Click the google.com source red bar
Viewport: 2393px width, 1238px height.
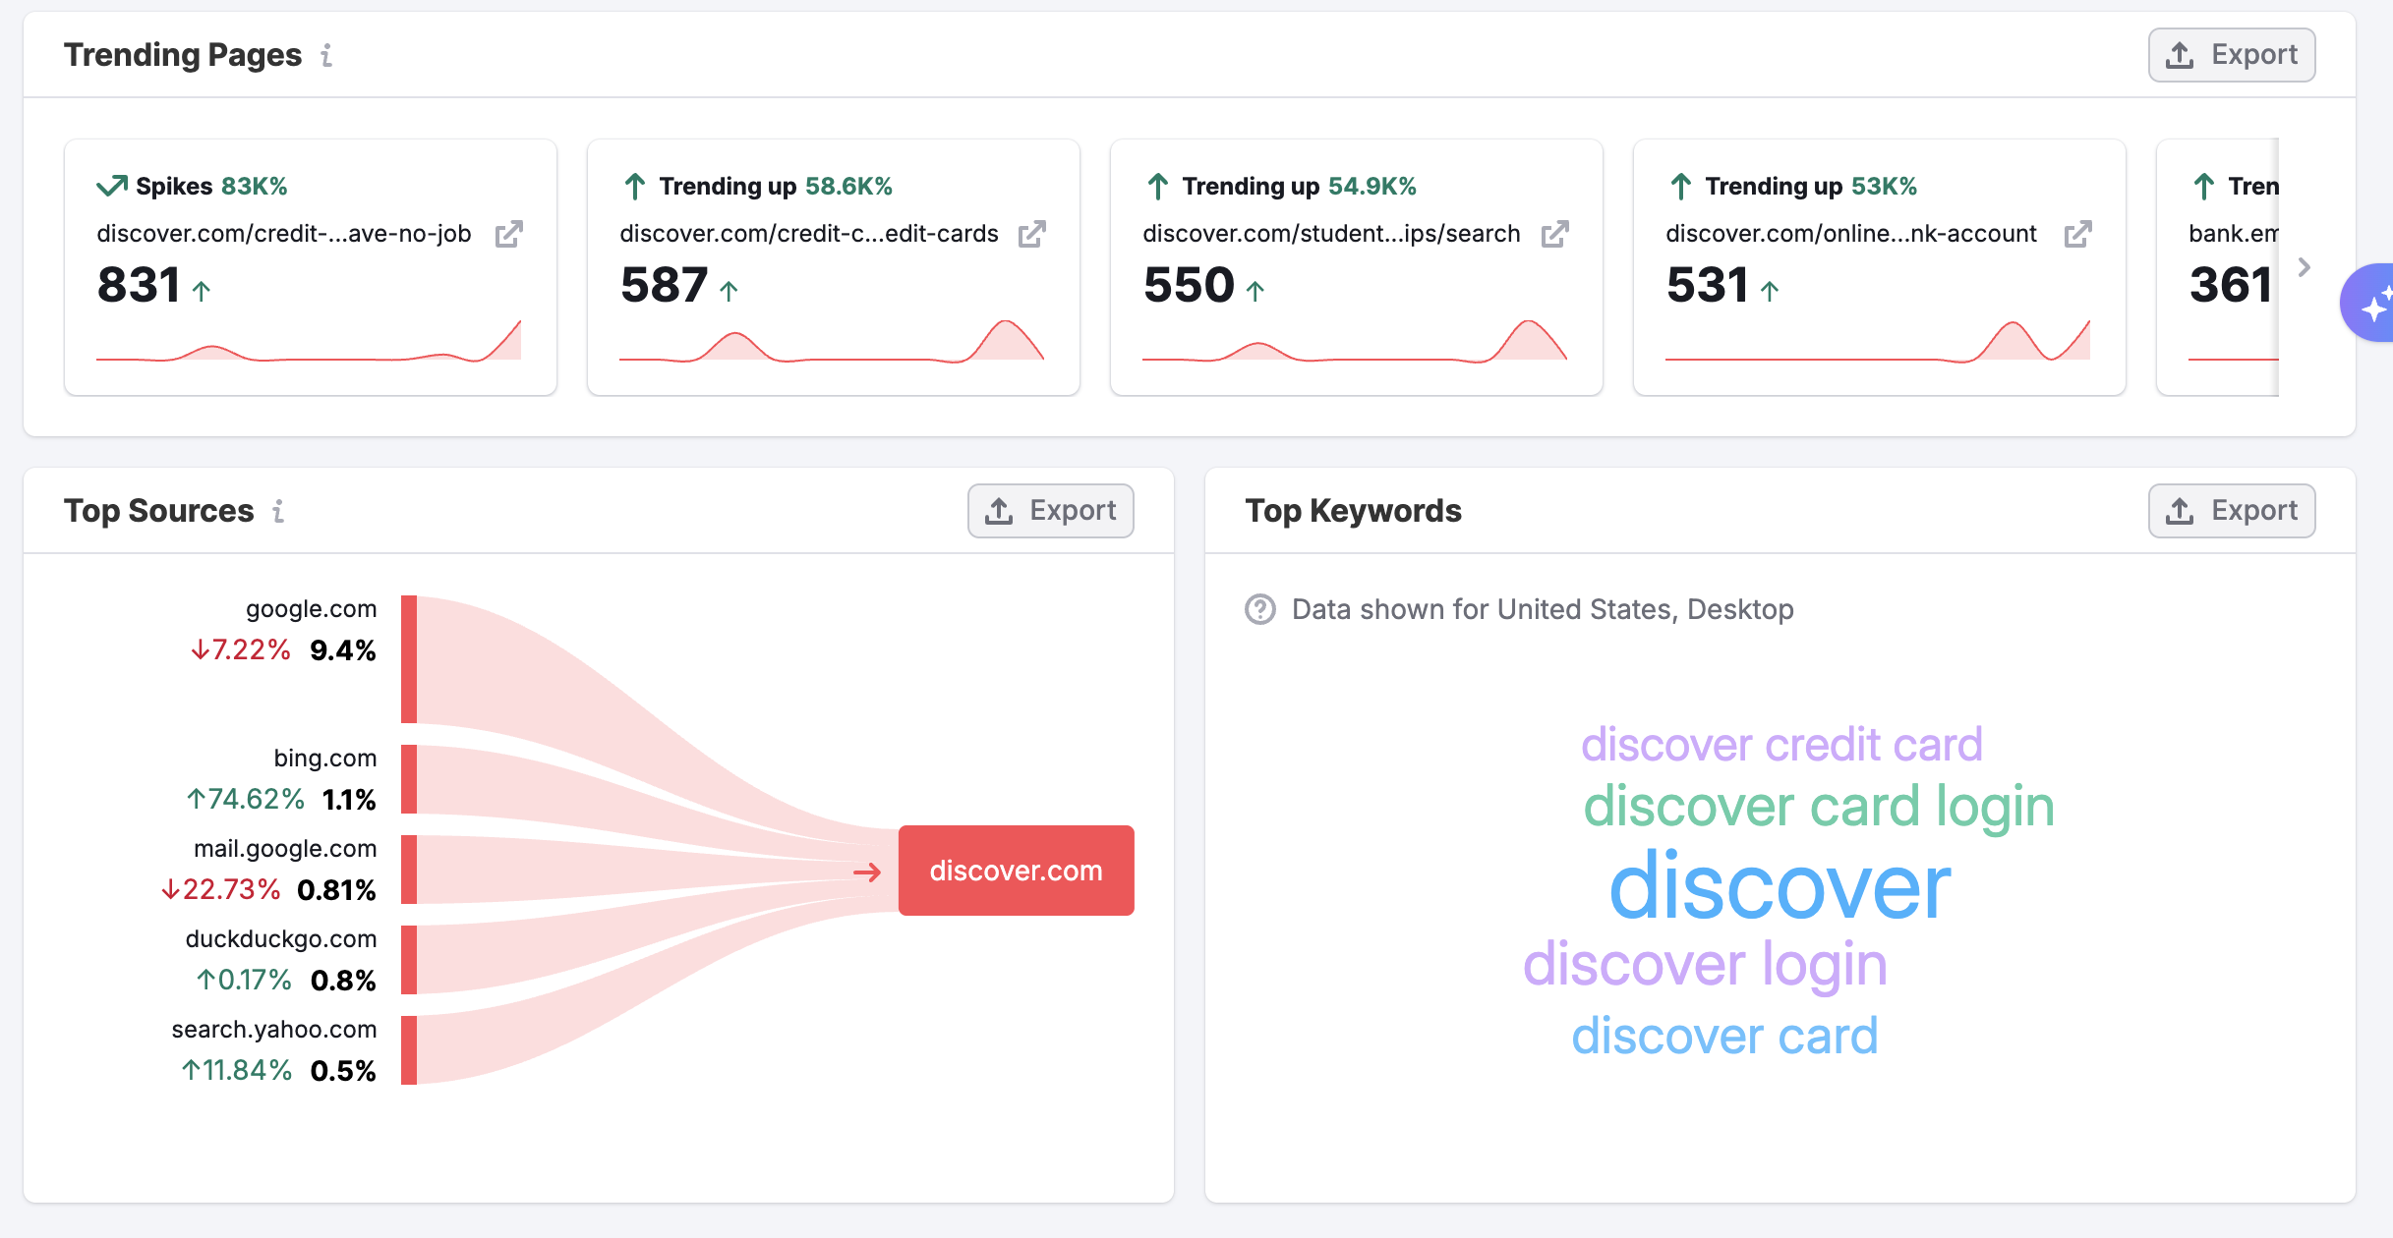point(409,659)
